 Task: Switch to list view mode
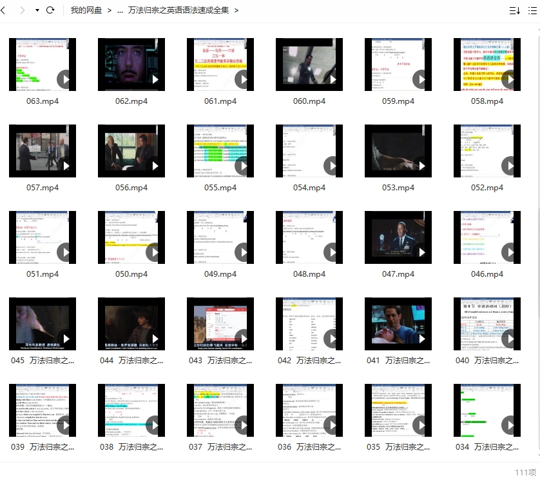[x=533, y=10]
